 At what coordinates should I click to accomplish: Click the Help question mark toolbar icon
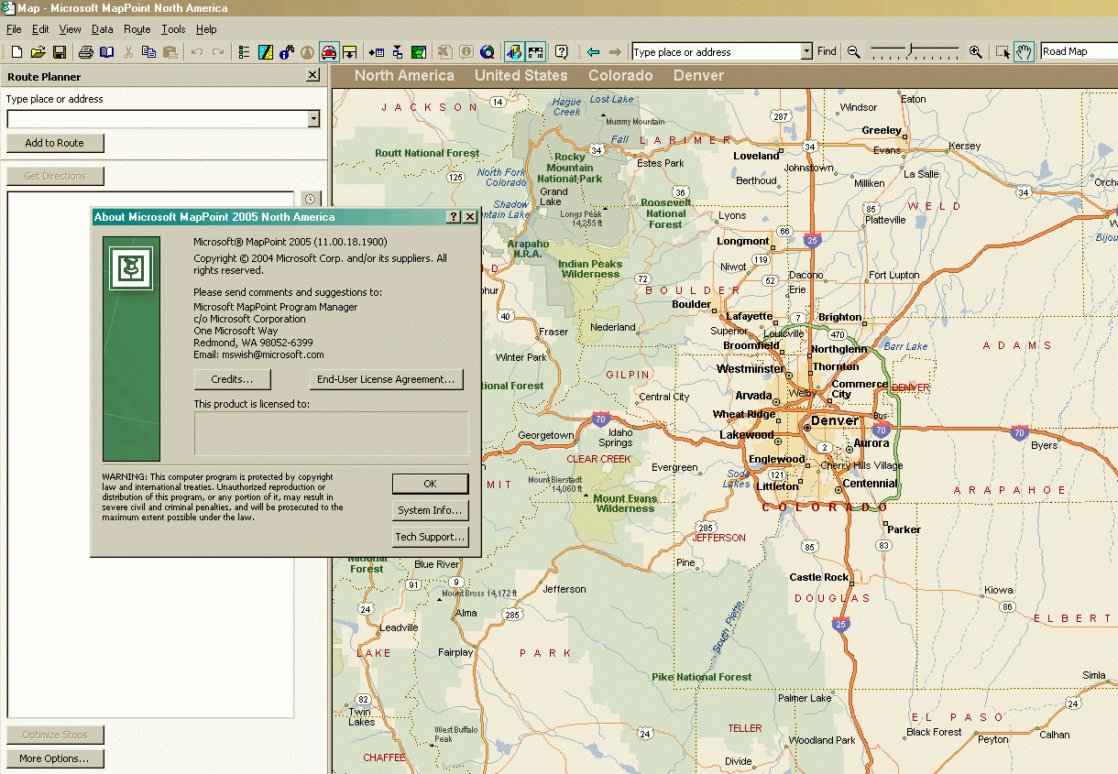pyautogui.click(x=562, y=52)
